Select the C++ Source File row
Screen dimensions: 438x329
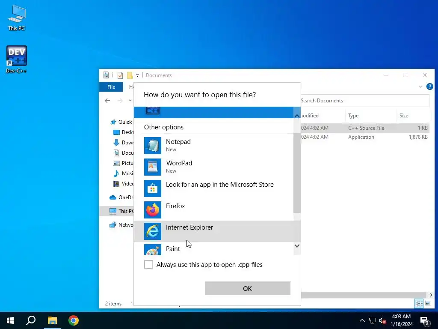point(365,128)
